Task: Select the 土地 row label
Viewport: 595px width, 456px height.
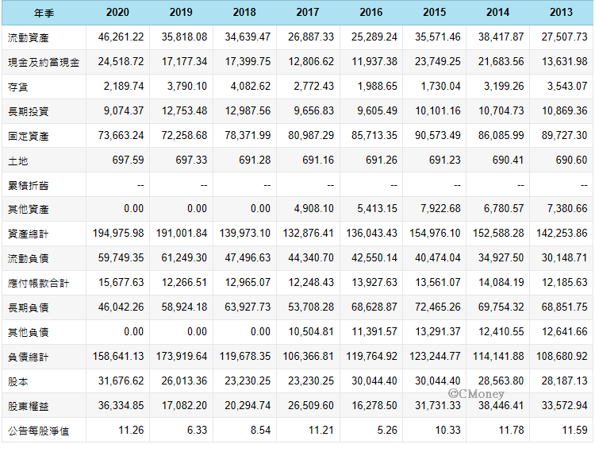Action: click(x=18, y=161)
